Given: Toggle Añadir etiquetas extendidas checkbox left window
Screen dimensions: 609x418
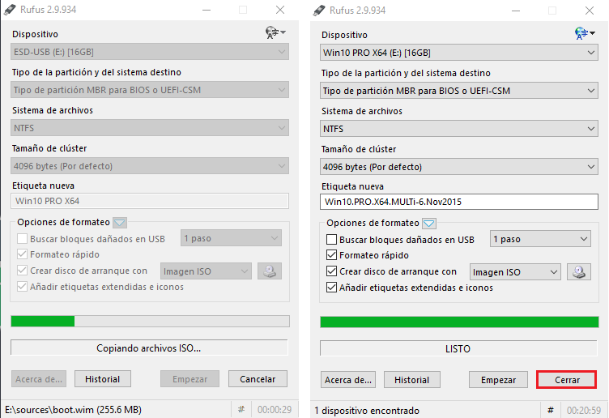Looking at the screenshot, I should 22,287.
